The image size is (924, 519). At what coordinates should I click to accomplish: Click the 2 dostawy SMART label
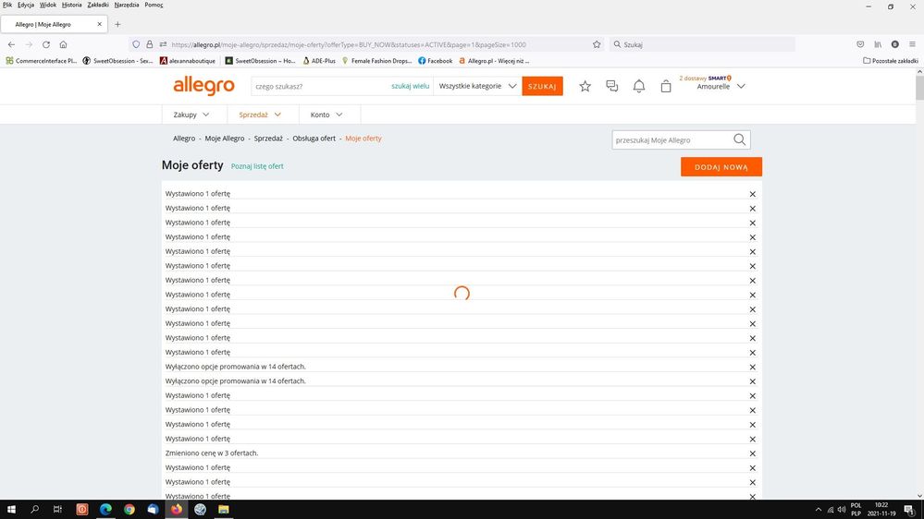click(706, 78)
